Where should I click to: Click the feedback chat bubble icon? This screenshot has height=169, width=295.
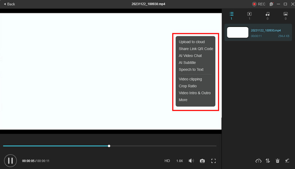(271, 4)
